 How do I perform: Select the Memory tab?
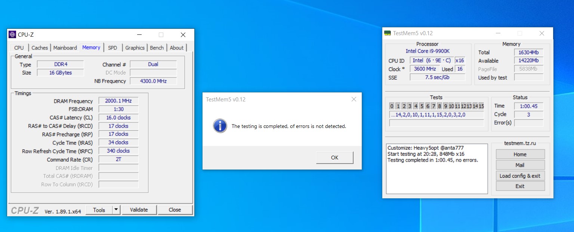point(91,47)
